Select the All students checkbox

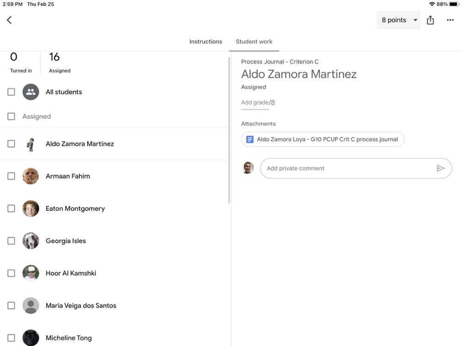(11, 92)
